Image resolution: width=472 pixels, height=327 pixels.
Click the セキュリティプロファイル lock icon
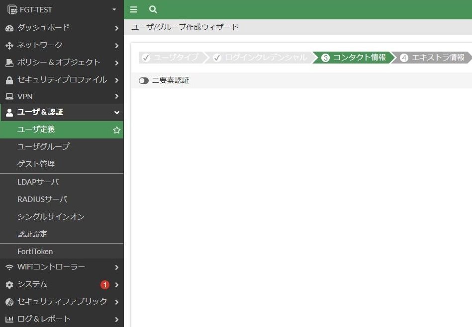(x=9, y=80)
